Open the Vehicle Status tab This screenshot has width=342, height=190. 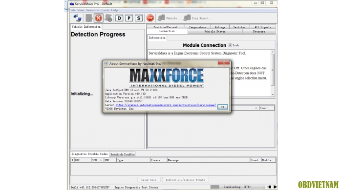215,32
